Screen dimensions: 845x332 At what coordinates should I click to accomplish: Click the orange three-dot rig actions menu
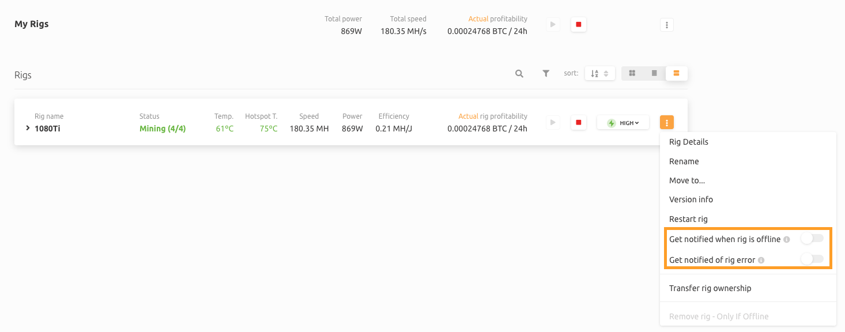click(666, 122)
